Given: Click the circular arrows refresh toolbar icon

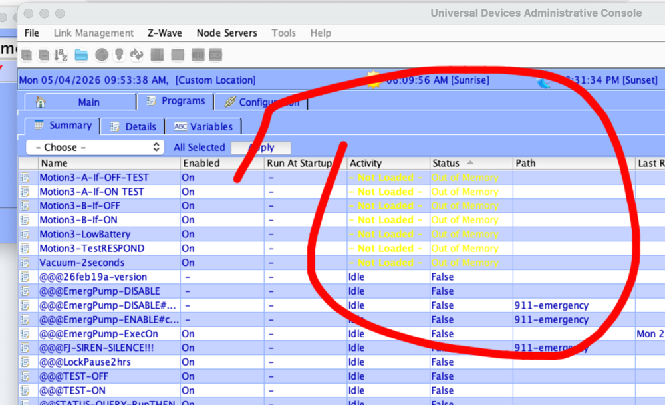Looking at the screenshot, I should click(x=136, y=55).
